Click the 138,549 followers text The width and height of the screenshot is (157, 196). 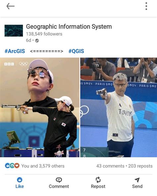pyautogui.click(x=44, y=34)
